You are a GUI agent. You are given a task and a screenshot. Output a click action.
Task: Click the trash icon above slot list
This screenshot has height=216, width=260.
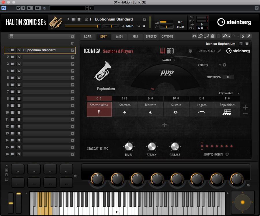[x=72, y=43]
